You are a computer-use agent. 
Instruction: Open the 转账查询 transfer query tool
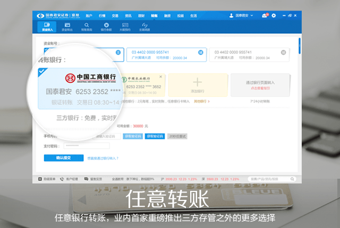87,27
